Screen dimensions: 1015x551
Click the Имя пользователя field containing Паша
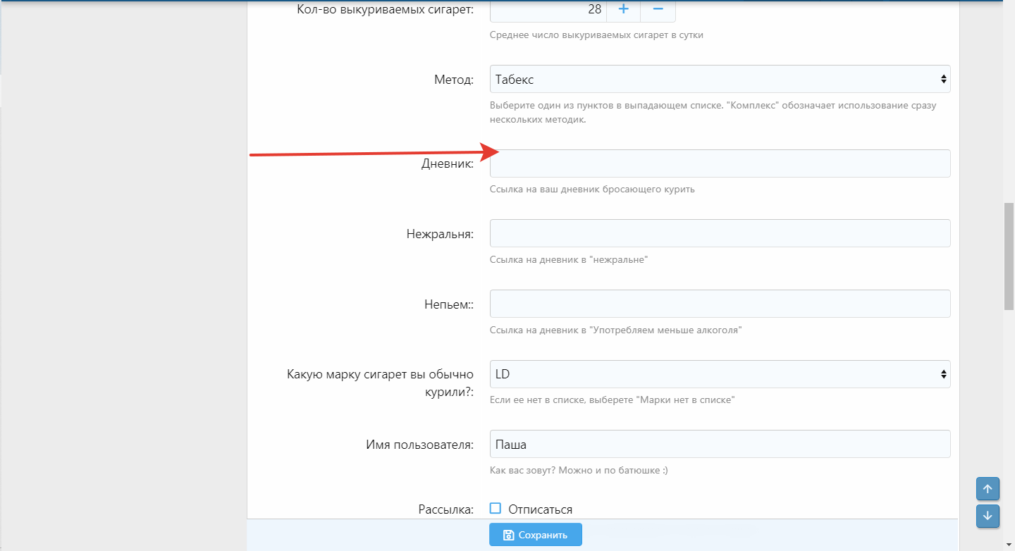tap(720, 444)
